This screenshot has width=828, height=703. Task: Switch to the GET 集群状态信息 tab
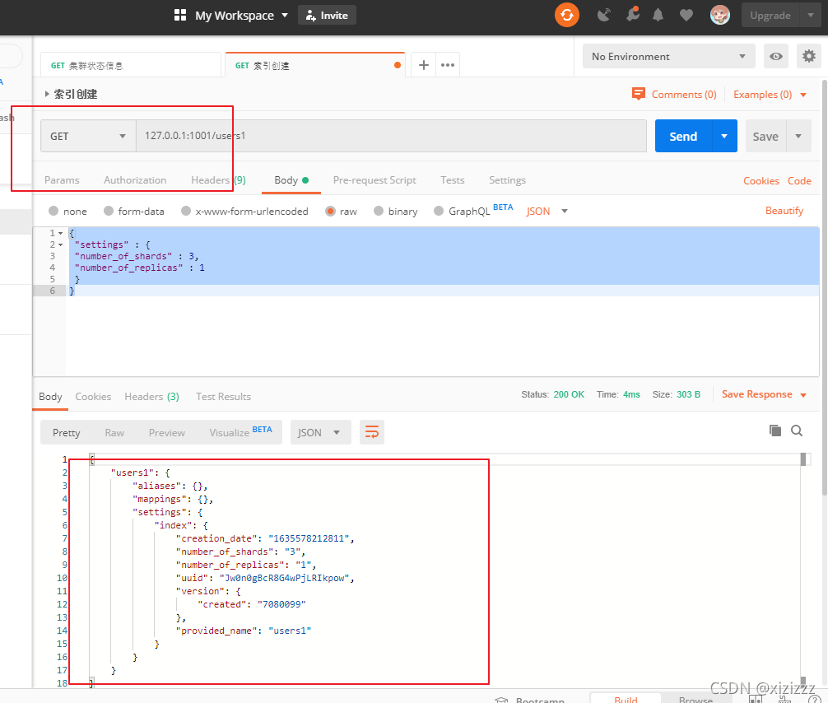point(131,66)
